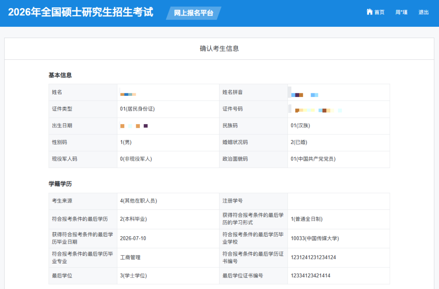Click the home icon in the header
The image size is (439, 289).
(369, 12)
